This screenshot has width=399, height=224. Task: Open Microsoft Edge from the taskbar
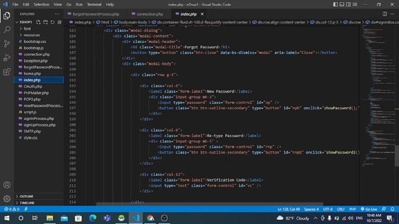click(93, 218)
